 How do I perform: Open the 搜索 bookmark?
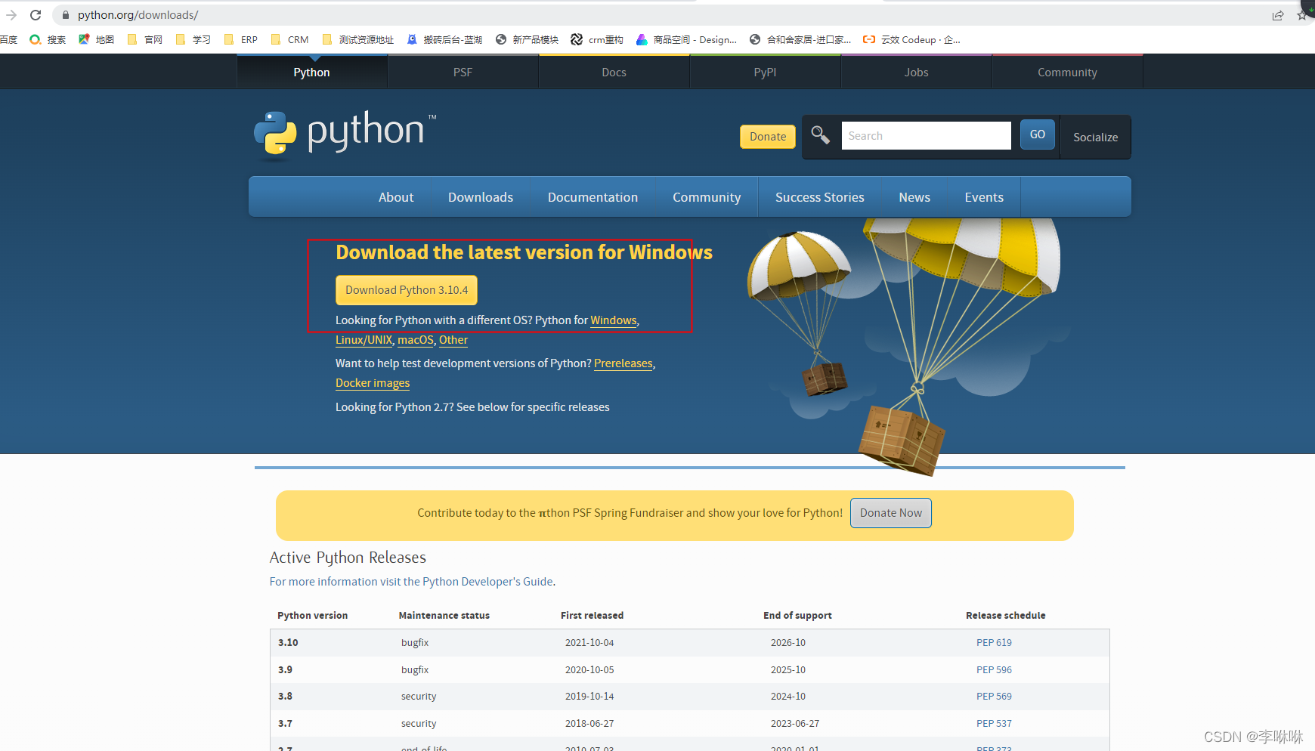tap(48, 40)
